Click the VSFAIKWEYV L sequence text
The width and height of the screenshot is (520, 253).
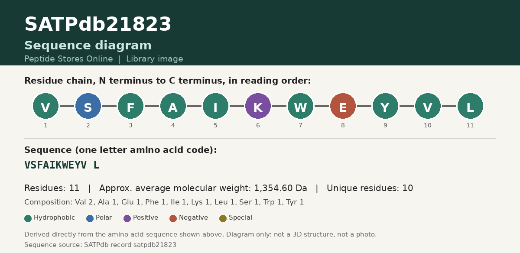click(62, 165)
